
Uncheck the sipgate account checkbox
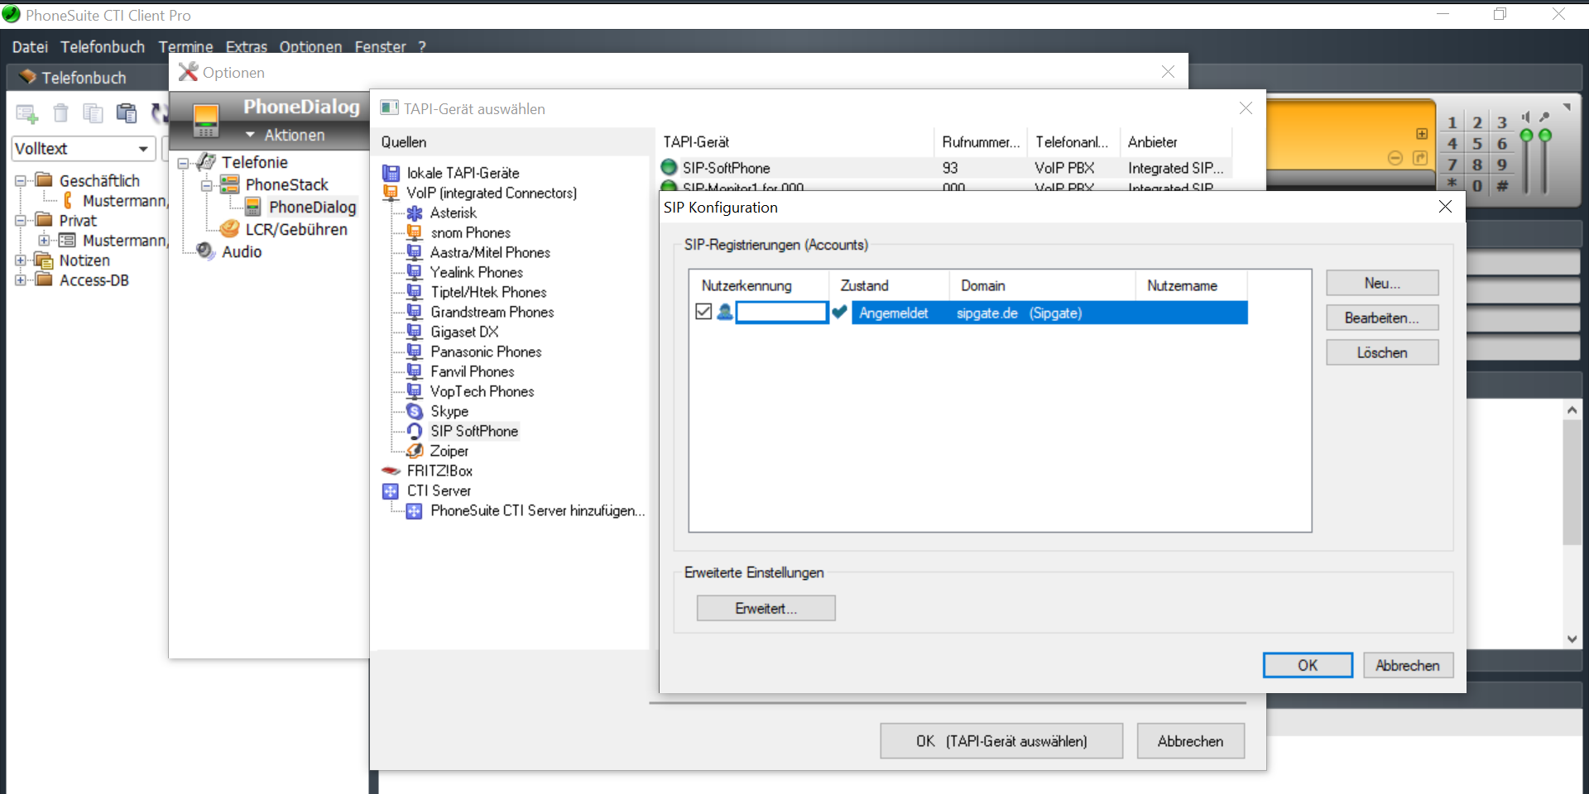tap(703, 312)
